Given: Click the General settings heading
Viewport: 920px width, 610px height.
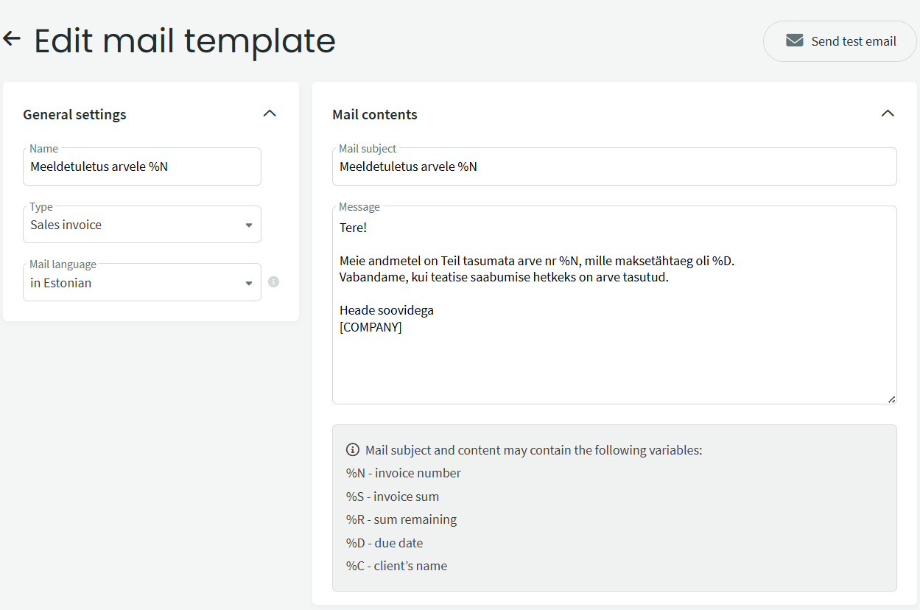Looking at the screenshot, I should click(x=74, y=114).
